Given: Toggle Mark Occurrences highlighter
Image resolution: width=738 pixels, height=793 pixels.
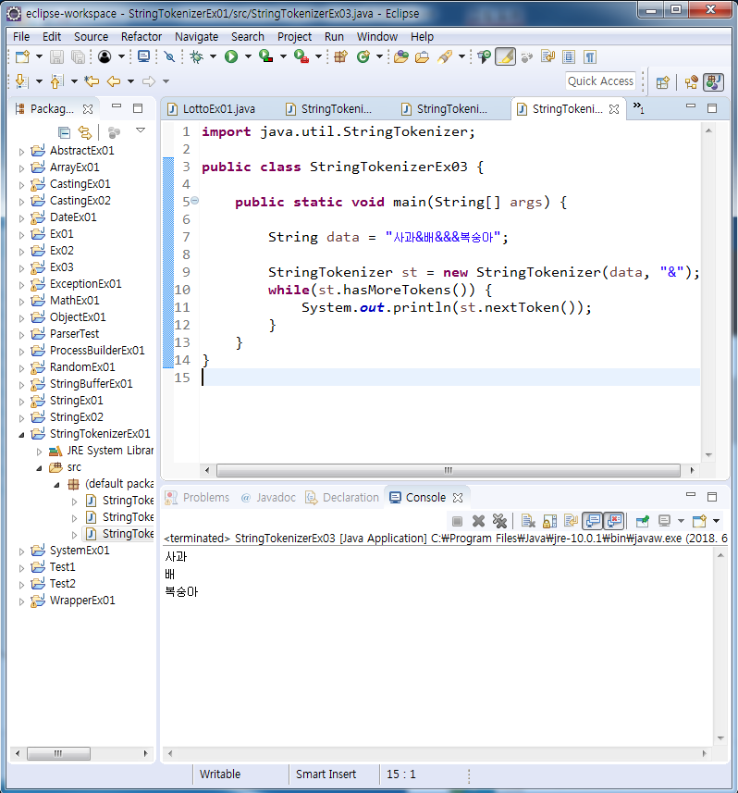Looking at the screenshot, I should pyautogui.click(x=505, y=56).
